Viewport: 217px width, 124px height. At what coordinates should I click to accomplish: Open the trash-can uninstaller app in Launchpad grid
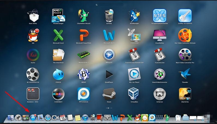(x=109, y=15)
